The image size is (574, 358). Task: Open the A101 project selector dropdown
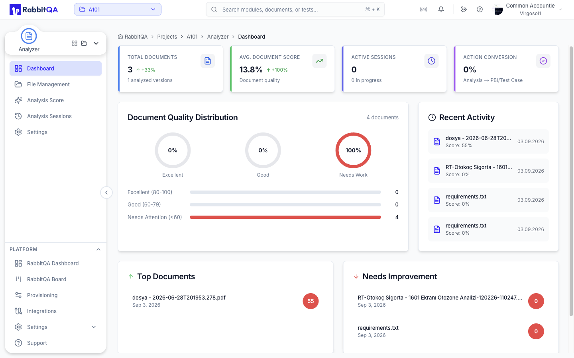click(118, 10)
